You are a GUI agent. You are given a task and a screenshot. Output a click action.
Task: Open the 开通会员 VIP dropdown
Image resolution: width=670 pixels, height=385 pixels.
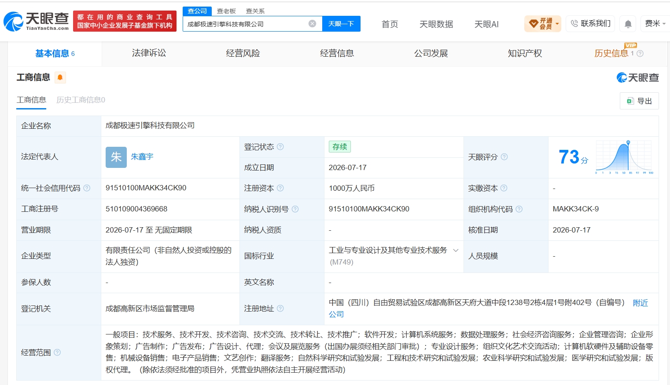[x=543, y=24]
